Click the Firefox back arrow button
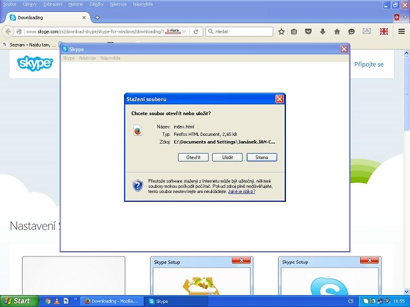 pyautogui.click(x=8, y=31)
